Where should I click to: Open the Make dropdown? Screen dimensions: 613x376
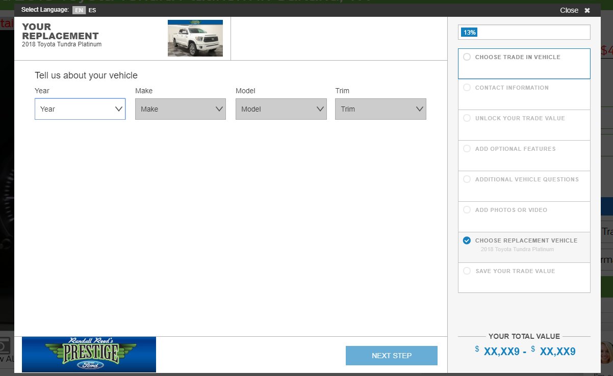(x=181, y=109)
